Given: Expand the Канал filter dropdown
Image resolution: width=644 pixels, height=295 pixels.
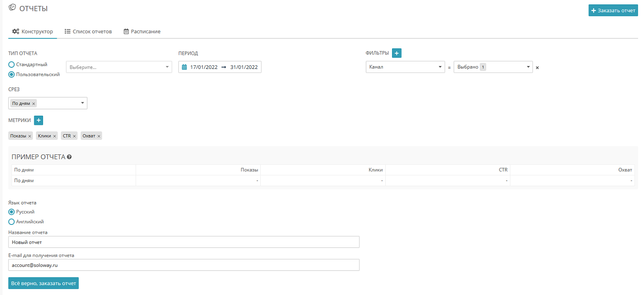Looking at the screenshot, I should coord(405,67).
